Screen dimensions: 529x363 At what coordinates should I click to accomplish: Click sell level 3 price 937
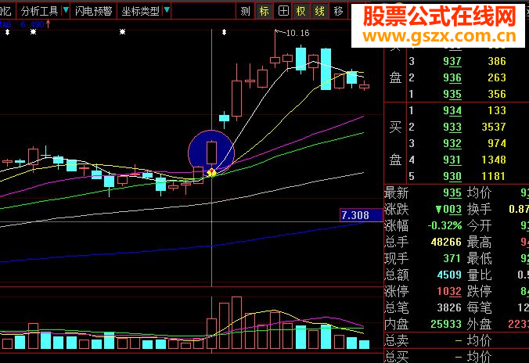pyautogui.click(x=452, y=61)
